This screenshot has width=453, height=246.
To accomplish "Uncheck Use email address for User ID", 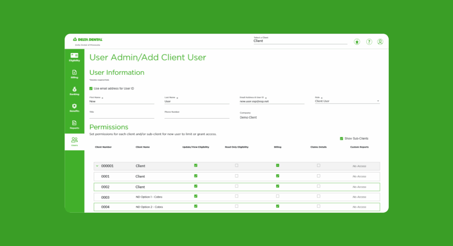I will coord(91,88).
